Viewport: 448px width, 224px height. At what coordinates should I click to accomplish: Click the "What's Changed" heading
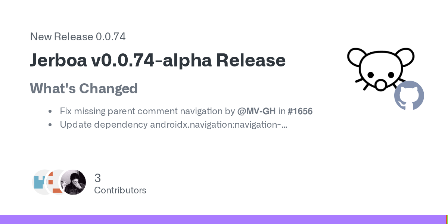point(84,89)
